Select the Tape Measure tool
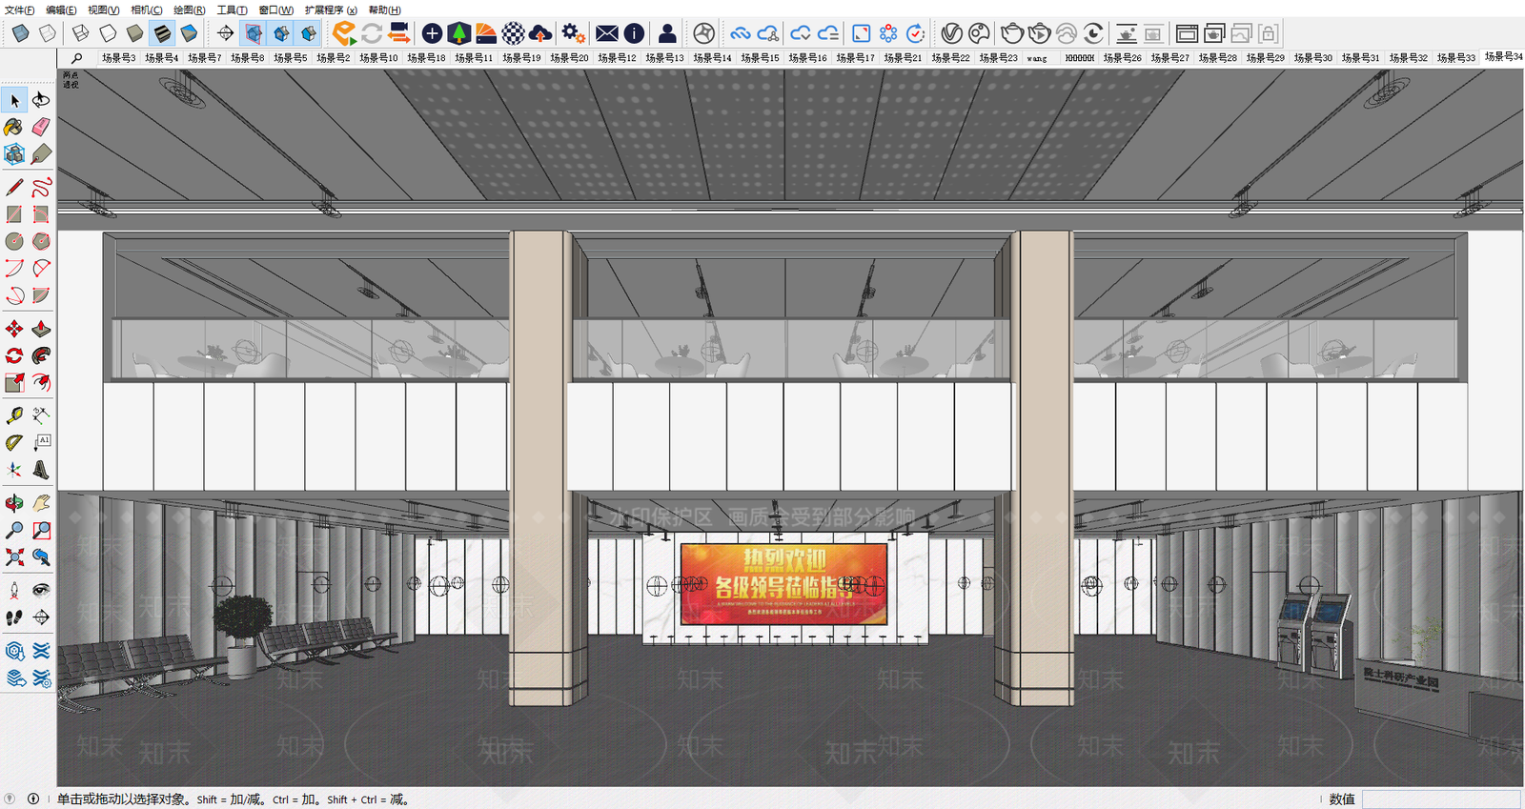This screenshot has width=1525, height=809. click(x=14, y=415)
